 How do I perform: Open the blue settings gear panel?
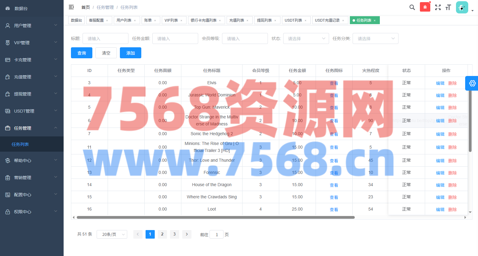coord(472,83)
